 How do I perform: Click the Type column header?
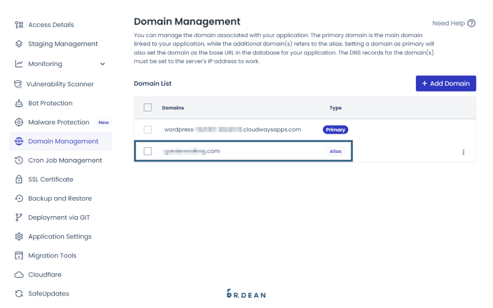tap(335, 108)
